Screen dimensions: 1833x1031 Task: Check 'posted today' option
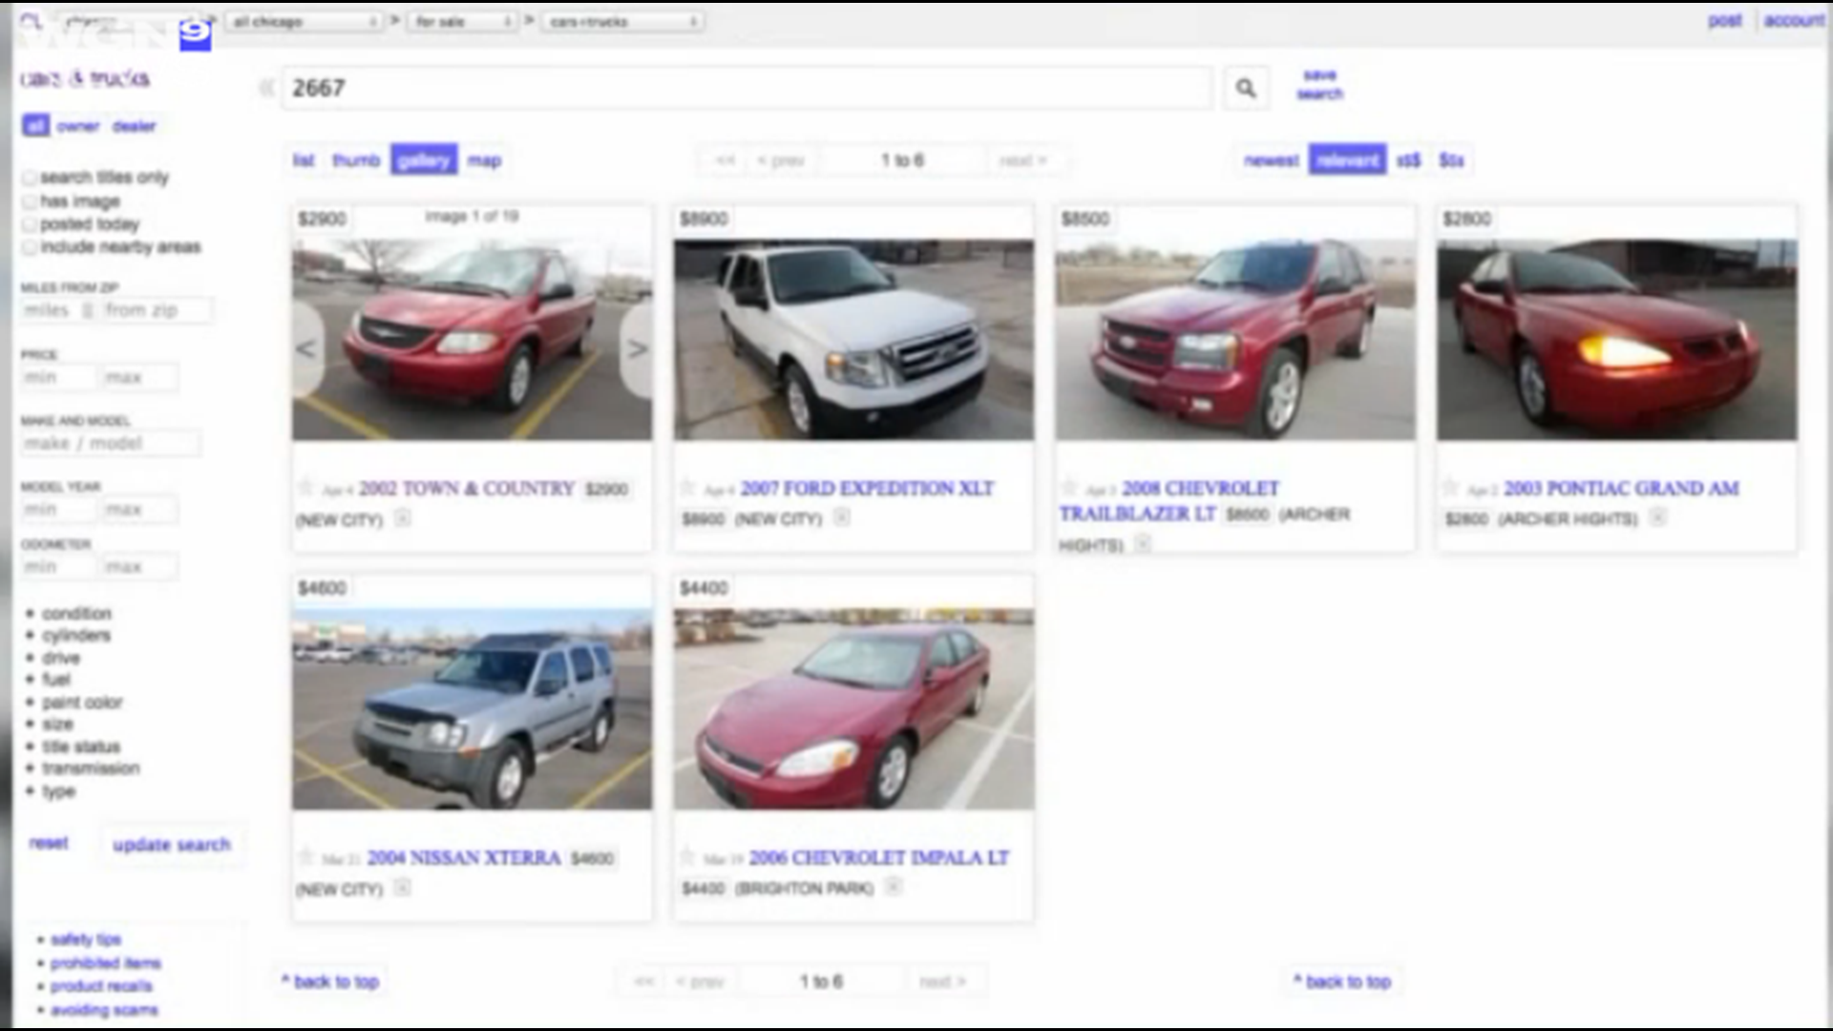coord(31,224)
